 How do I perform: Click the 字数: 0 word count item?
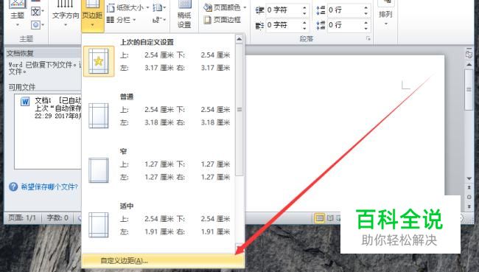57,218
